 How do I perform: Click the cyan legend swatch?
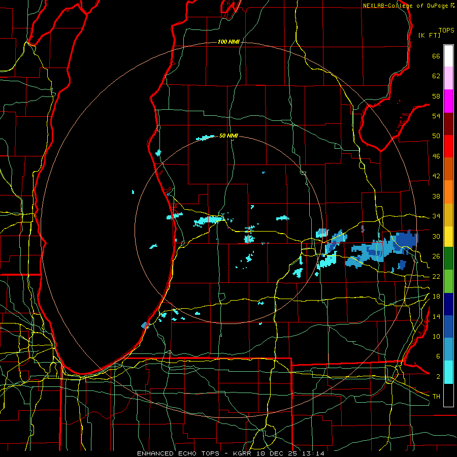point(448,373)
